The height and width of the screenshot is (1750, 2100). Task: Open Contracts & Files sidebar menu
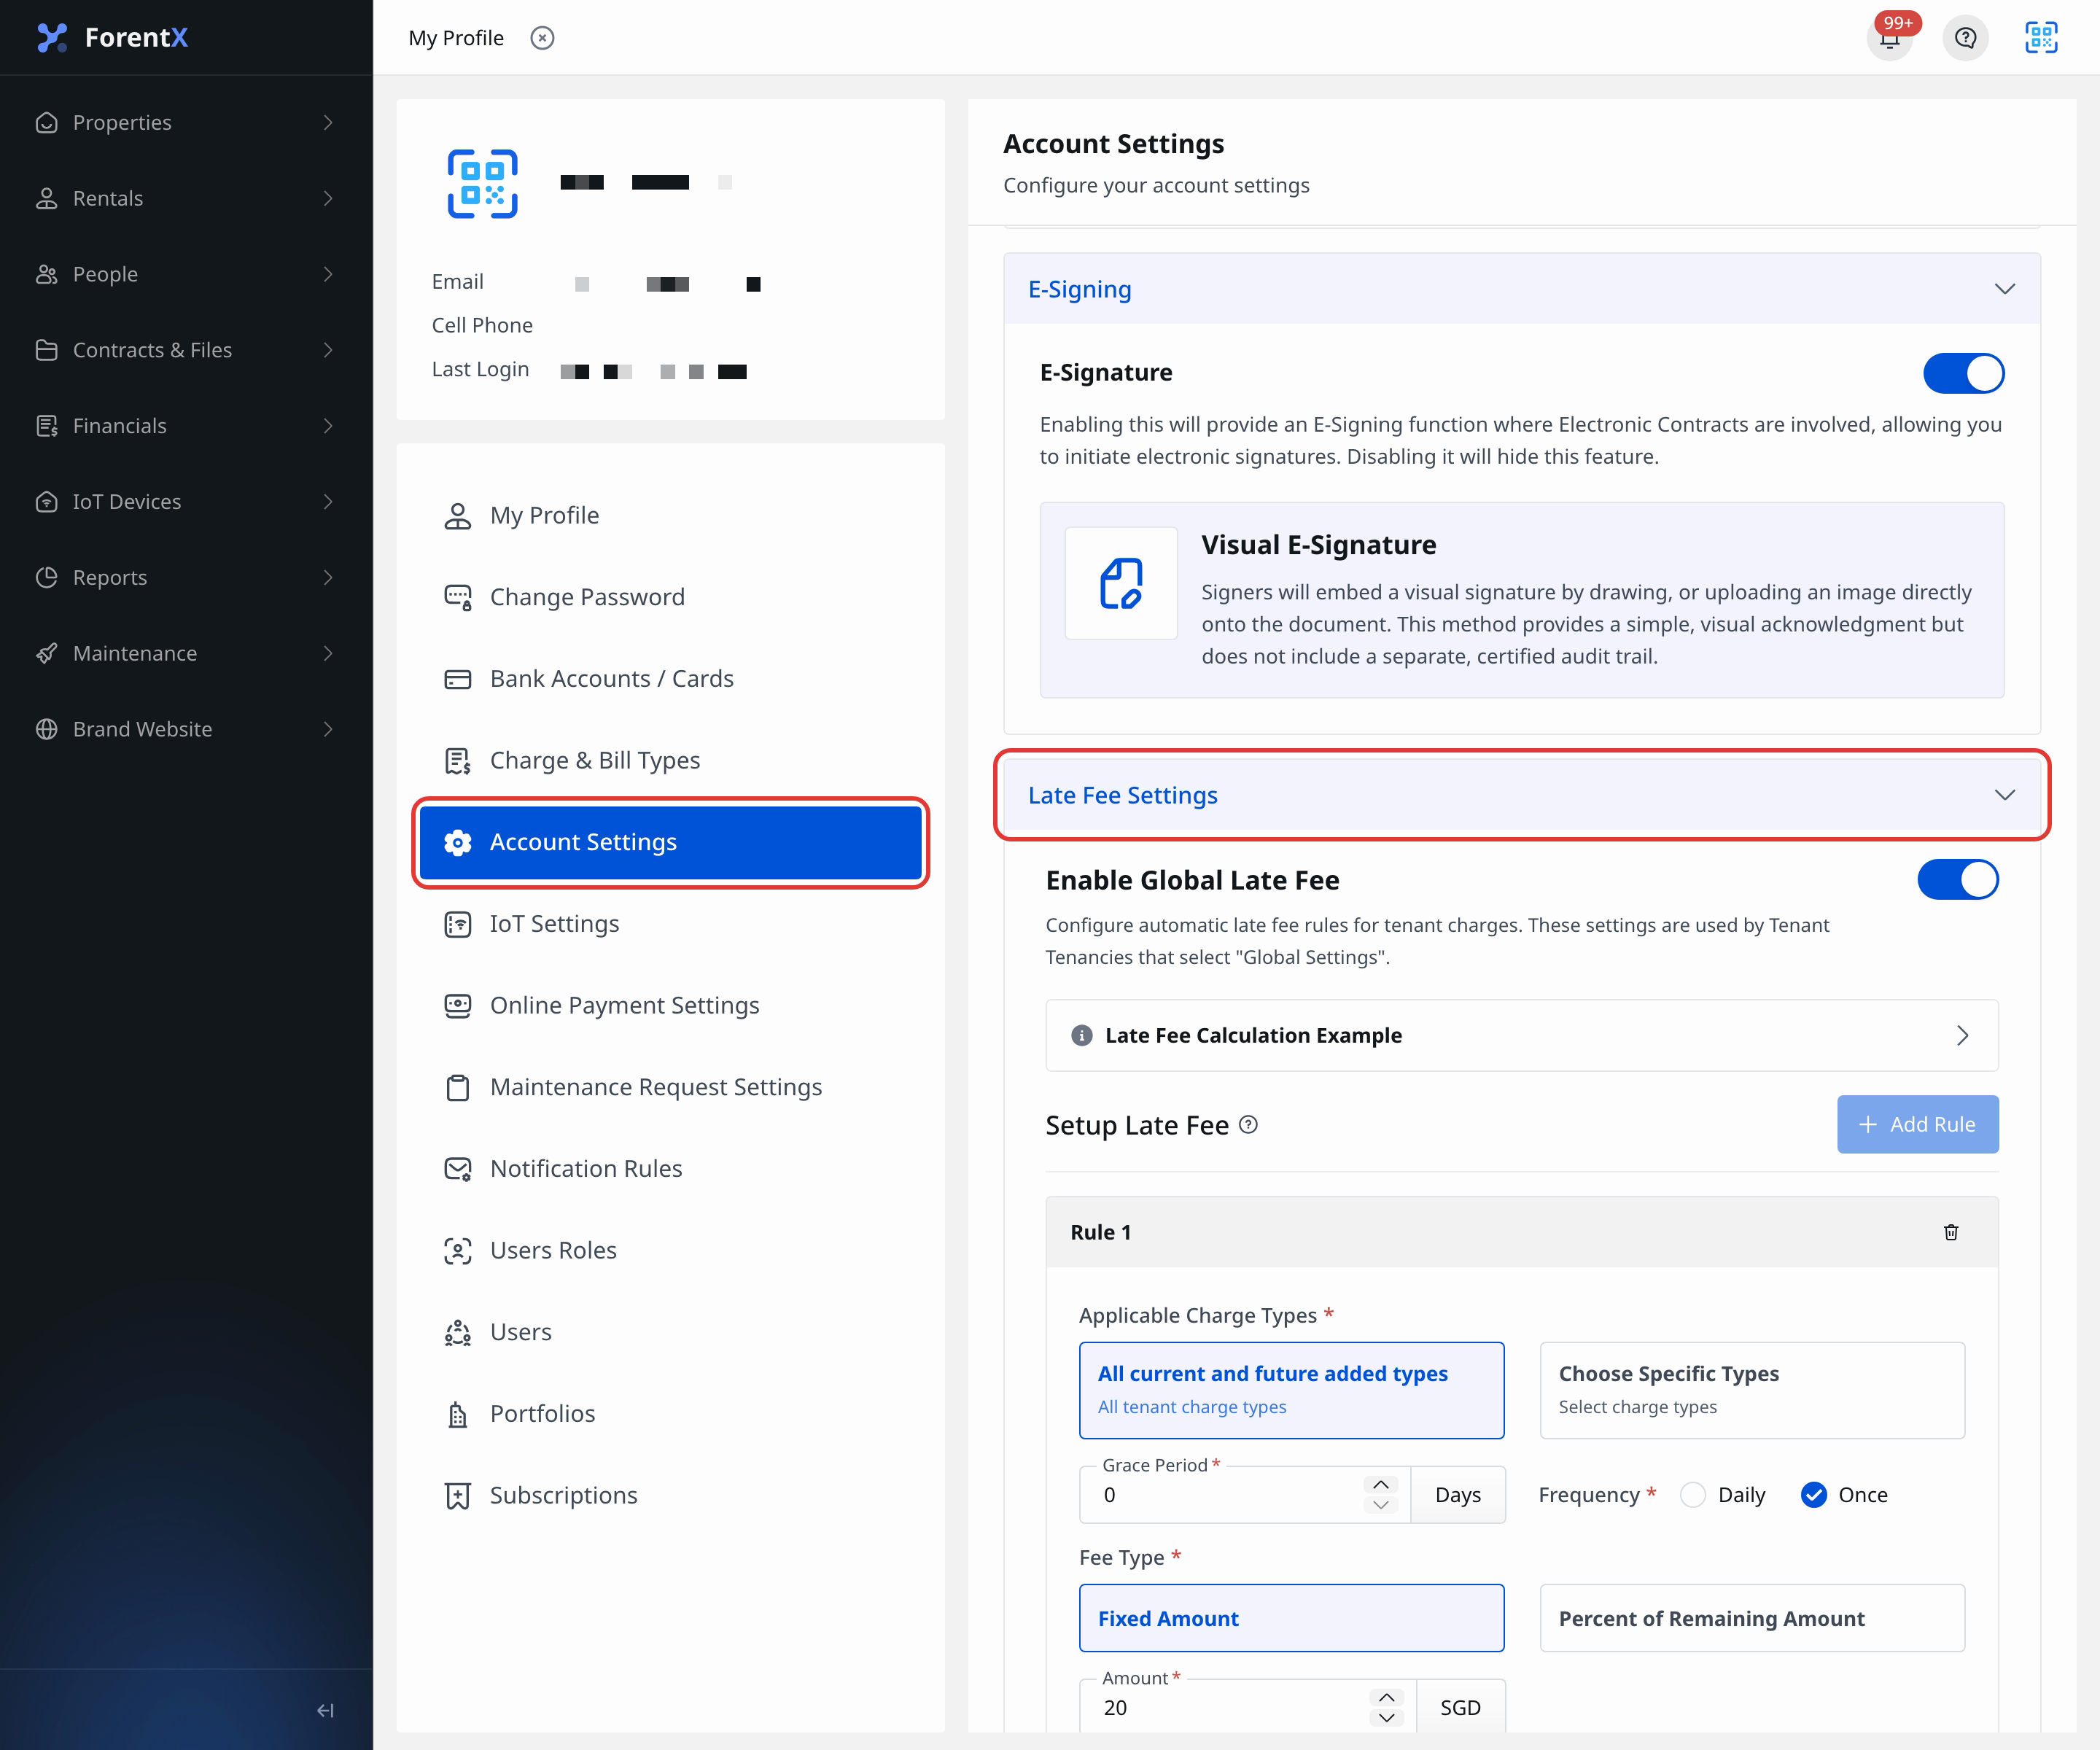(x=186, y=350)
